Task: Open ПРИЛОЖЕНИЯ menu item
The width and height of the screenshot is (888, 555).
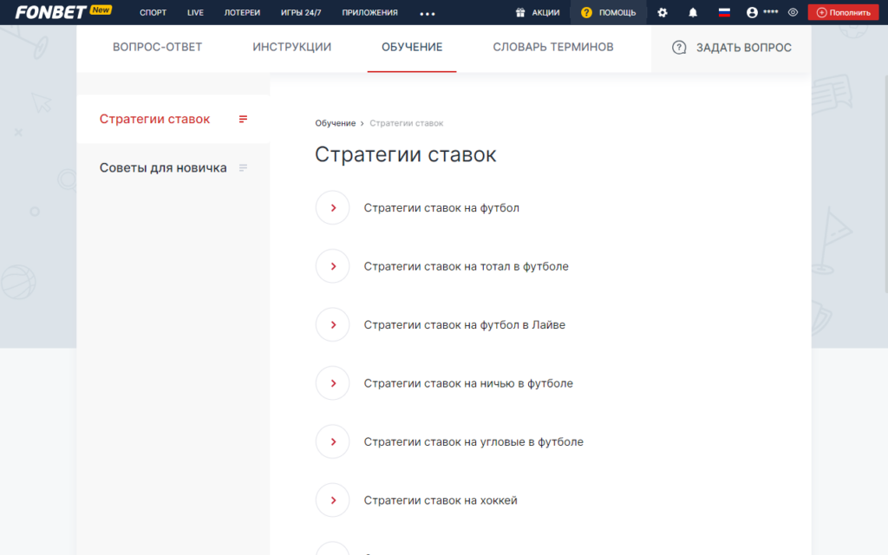Action: pyautogui.click(x=369, y=12)
